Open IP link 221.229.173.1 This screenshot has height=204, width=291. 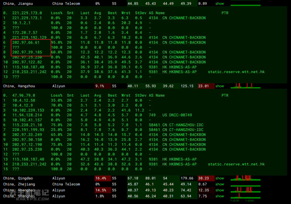coord(27,18)
